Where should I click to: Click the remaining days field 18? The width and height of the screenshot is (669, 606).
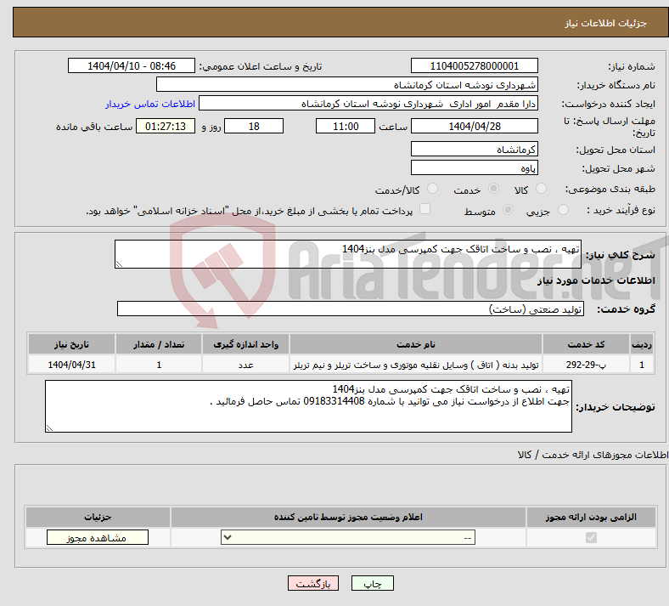pyautogui.click(x=254, y=126)
